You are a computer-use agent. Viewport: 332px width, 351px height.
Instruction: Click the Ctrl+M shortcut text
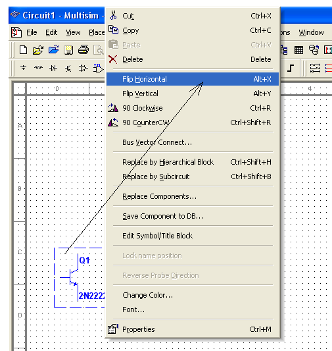pos(260,329)
